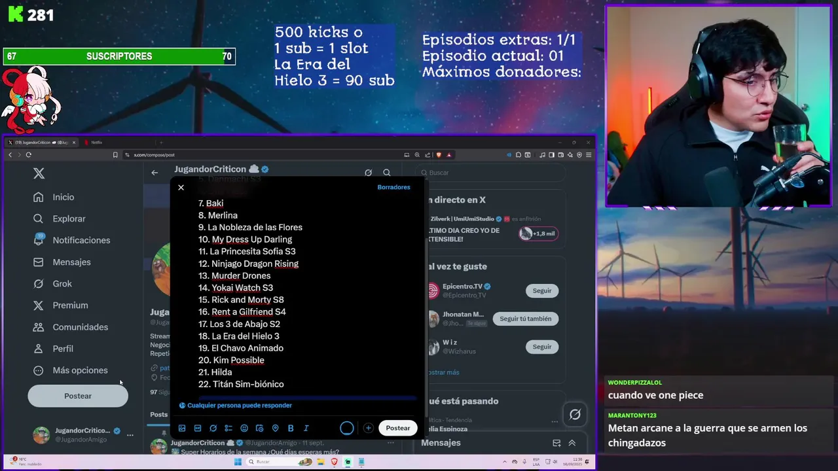Click Seguir tú también for Jhonatan
The width and height of the screenshot is (838, 471).
(x=526, y=319)
